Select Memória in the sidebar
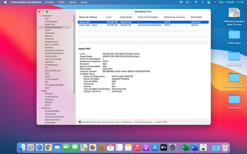This screenshot has width=247, height=154. click(x=49, y=62)
